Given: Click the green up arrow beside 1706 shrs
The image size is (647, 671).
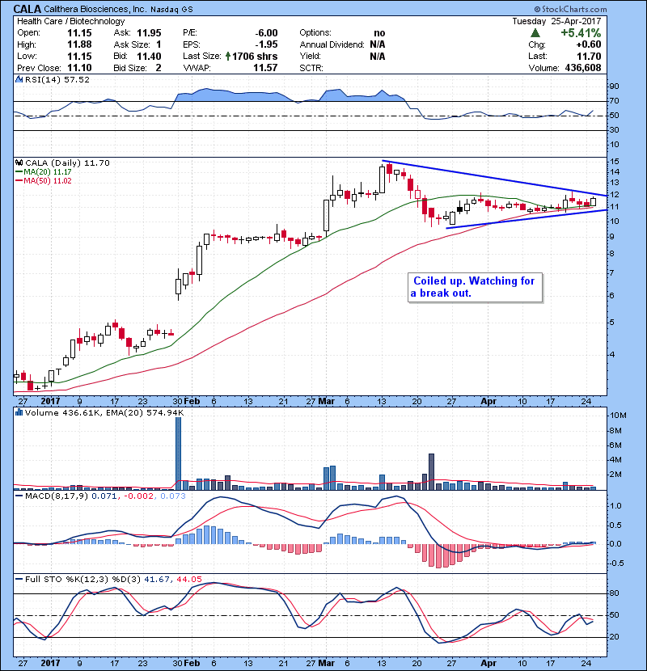Looking at the screenshot, I should (228, 56).
